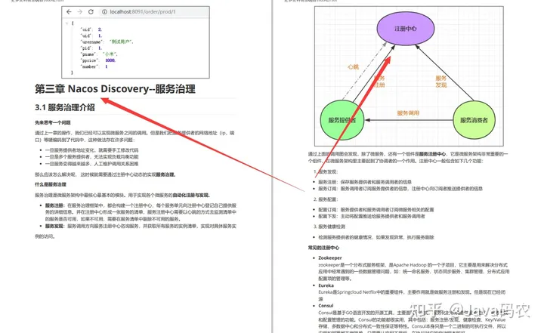Click the 服务消费者 diagram node
The width and height of the screenshot is (544, 333).
(x=474, y=120)
